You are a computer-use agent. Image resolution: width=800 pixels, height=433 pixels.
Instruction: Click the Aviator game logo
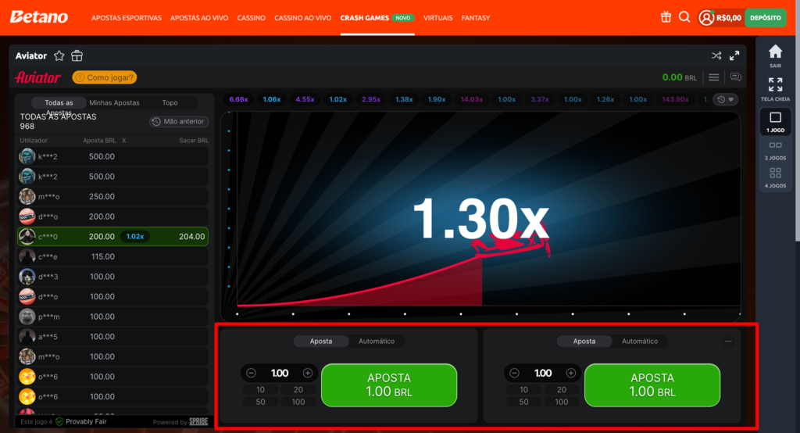coord(37,77)
